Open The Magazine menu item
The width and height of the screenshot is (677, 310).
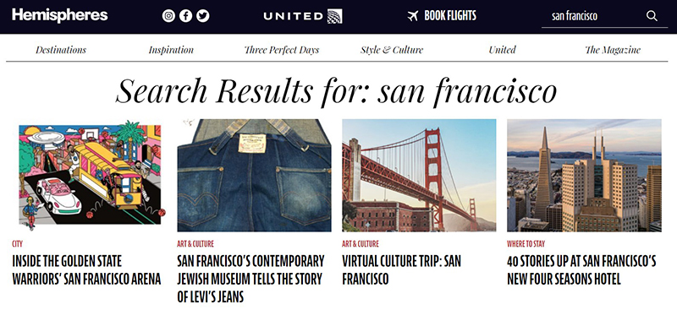pos(613,50)
